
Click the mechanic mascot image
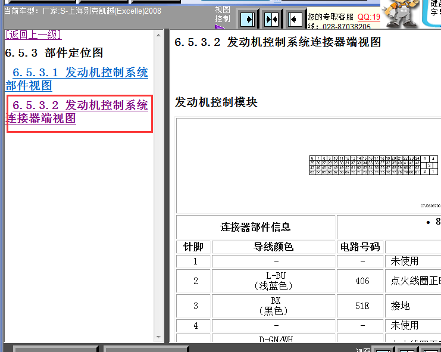tap(399, 14)
